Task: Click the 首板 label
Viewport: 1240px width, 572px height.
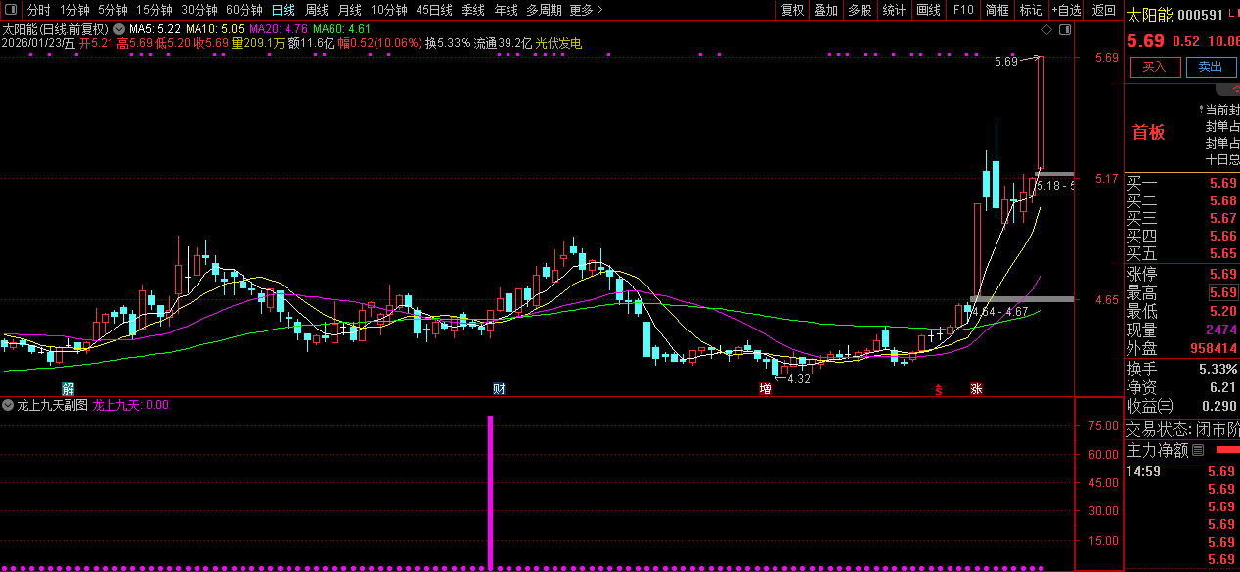Action: coord(1149,133)
